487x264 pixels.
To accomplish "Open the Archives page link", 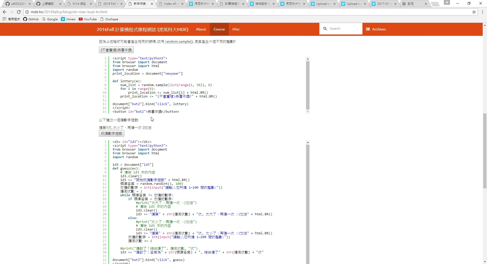I will tap(376, 29).
